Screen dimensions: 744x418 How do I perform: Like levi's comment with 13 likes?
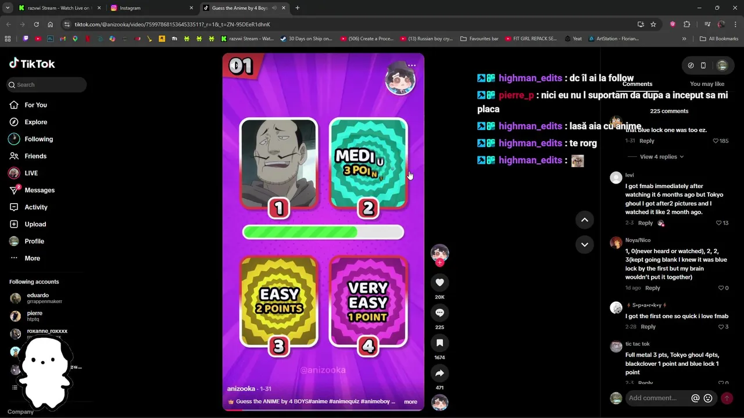tap(718, 223)
